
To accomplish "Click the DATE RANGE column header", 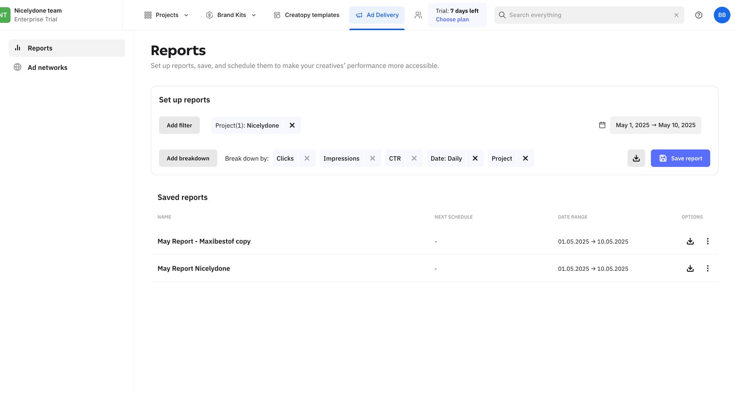I will point(573,217).
